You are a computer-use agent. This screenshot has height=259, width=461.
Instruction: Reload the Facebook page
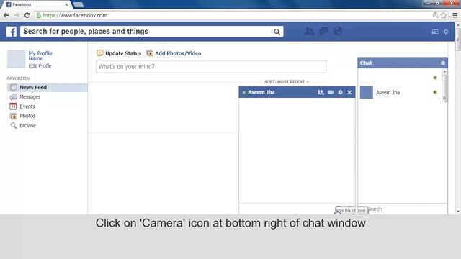pyautogui.click(x=27, y=15)
